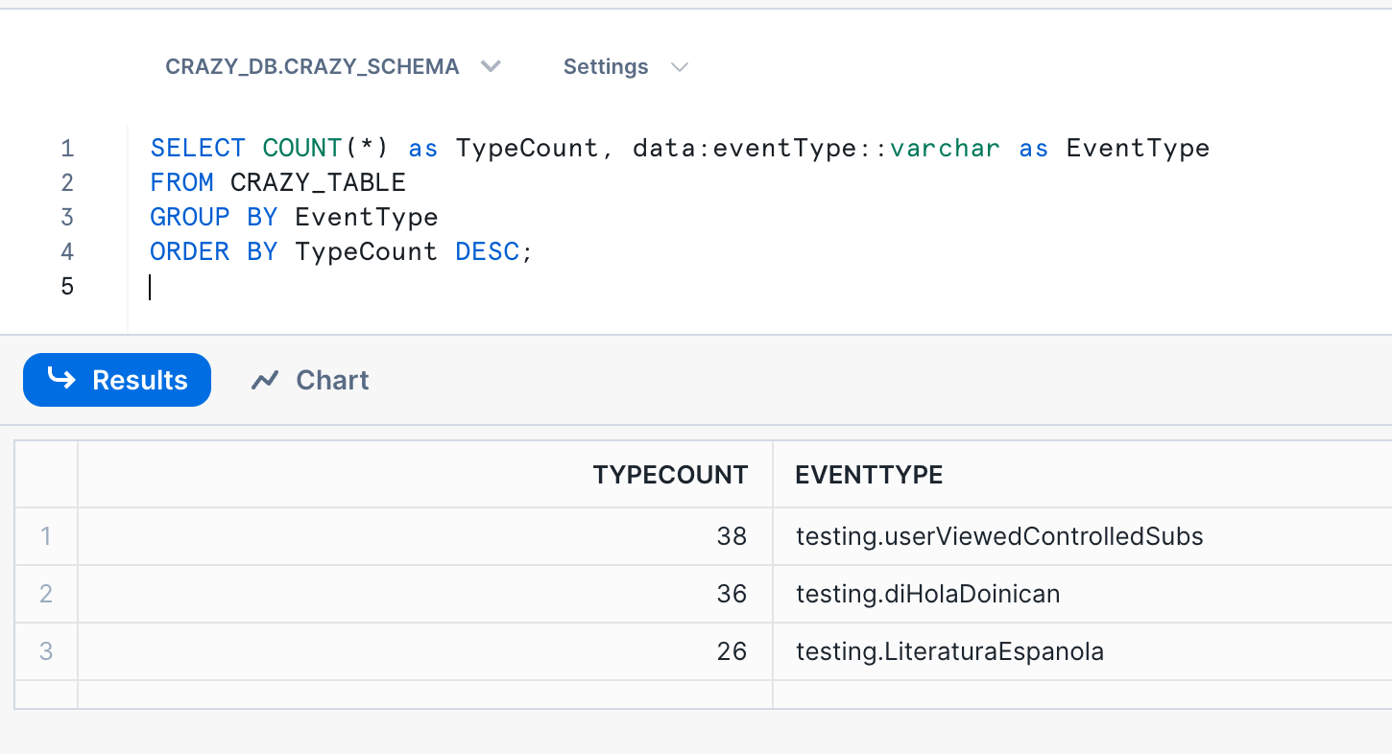
Task: Expand the chevron next to CRAZY_DB.CRAZY_SCHEMA
Action: click(x=491, y=67)
